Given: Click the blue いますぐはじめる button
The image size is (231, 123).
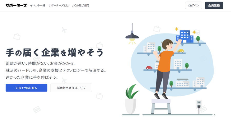Looking at the screenshot, I should click(26, 88).
